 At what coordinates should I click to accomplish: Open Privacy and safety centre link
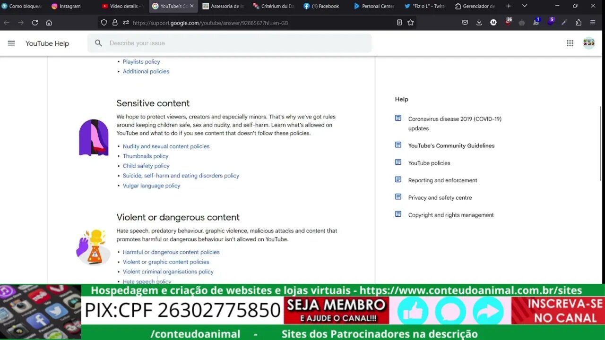(440, 197)
